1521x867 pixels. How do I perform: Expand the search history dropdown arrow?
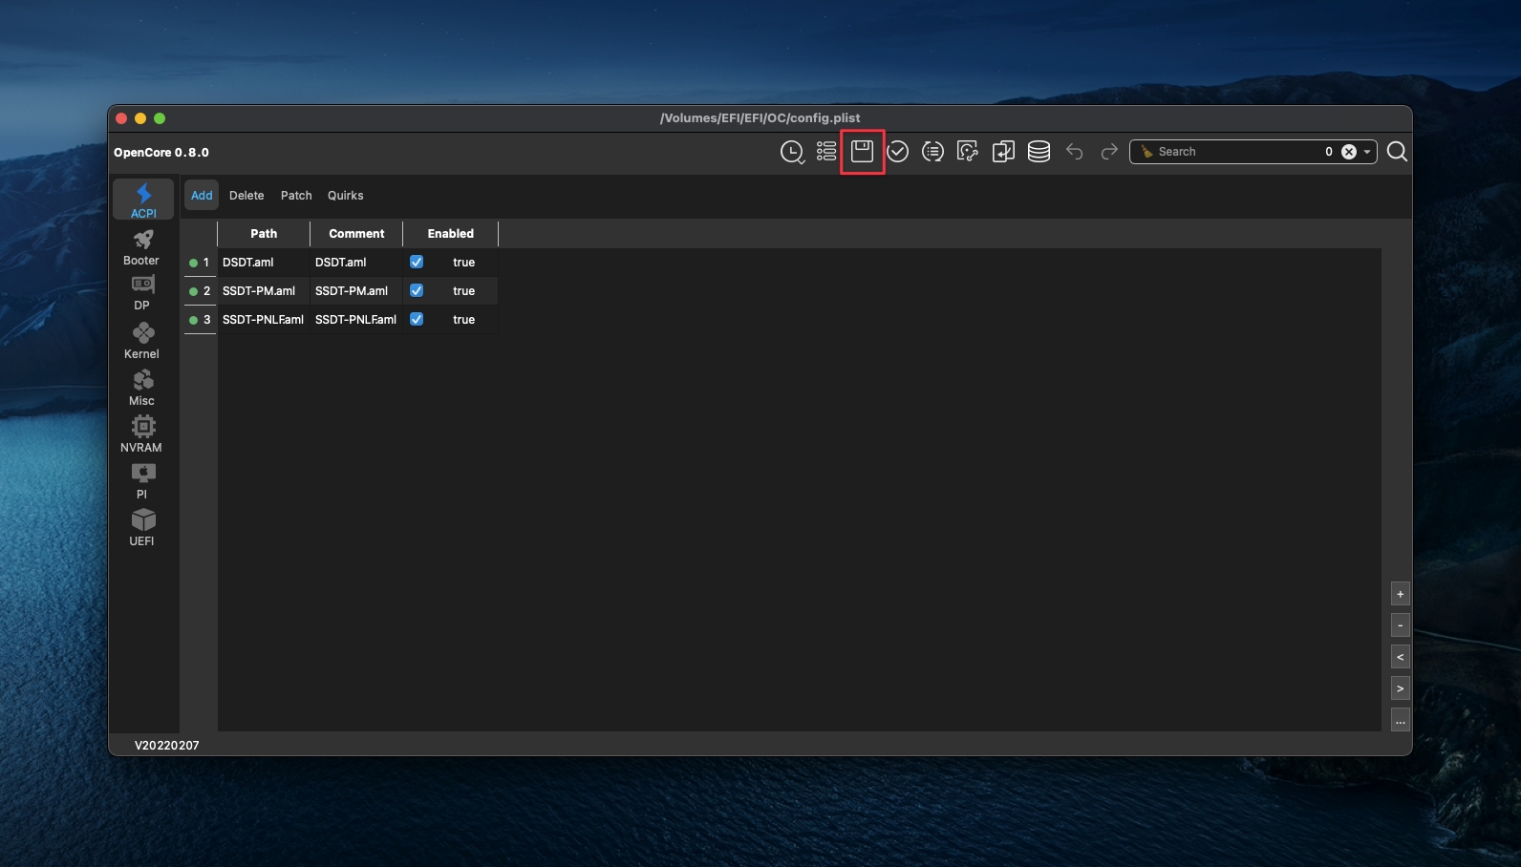[x=1367, y=152]
